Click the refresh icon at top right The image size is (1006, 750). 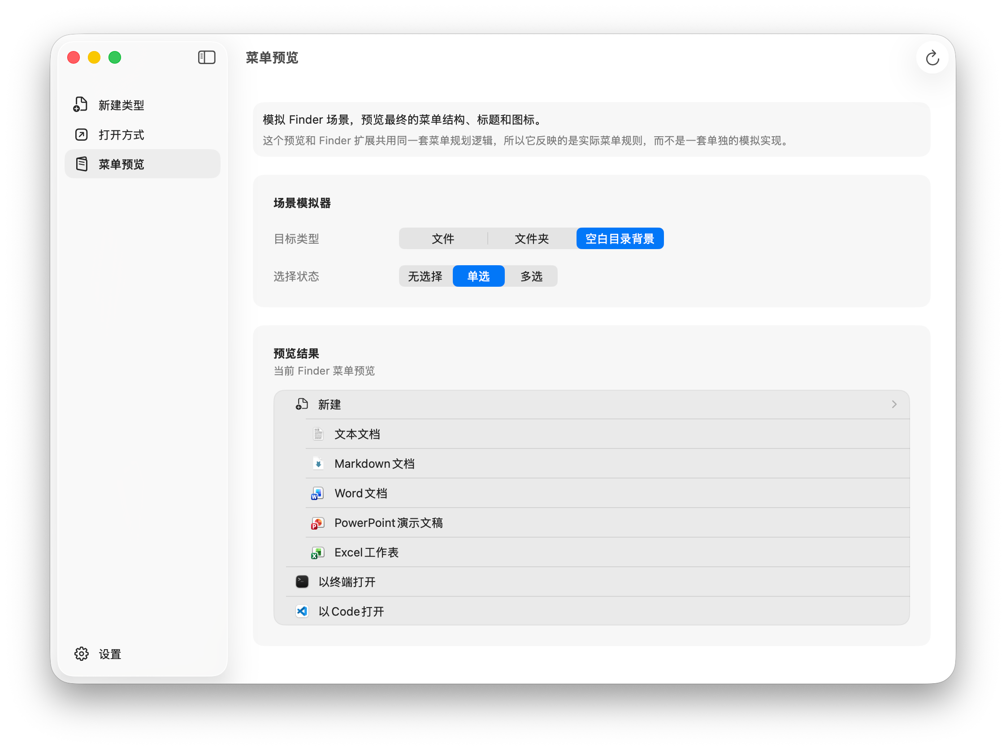pyautogui.click(x=932, y=58)
